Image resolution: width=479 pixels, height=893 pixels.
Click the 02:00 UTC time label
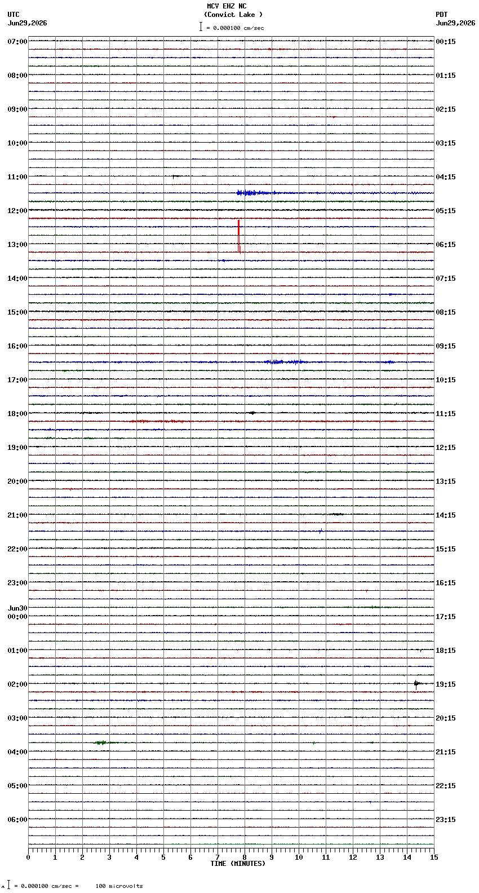(x=17, y=684)
